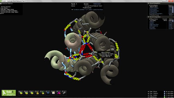174x98 pixels.
Task: Click the first green toolbar icon labeled W
Action: pos(21,93)
